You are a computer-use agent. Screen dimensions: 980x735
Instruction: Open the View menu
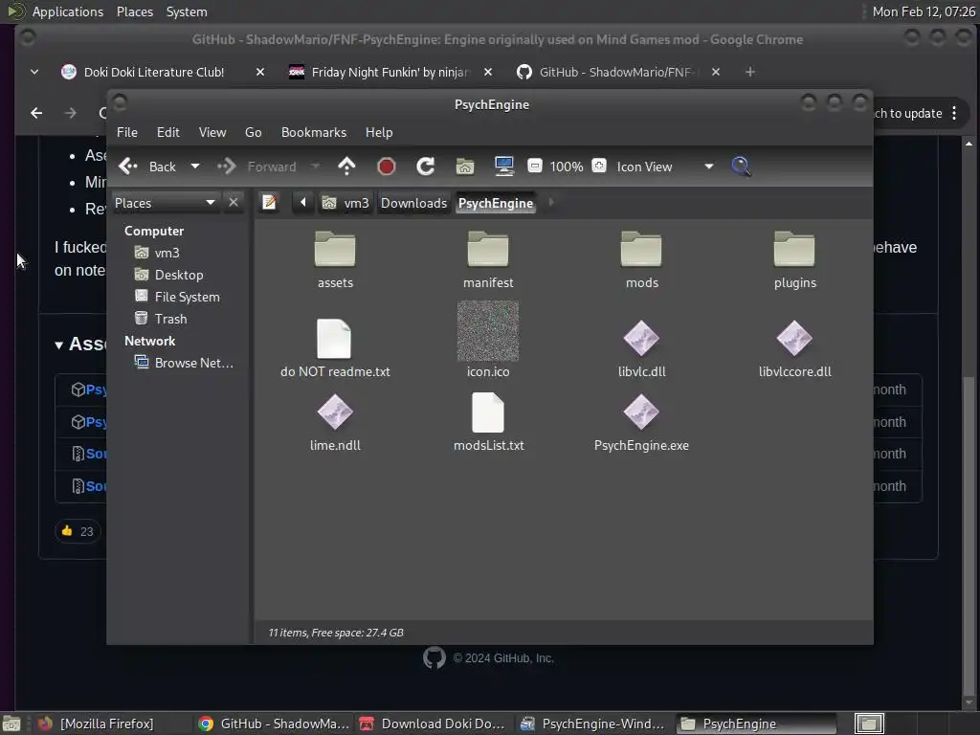212,132
